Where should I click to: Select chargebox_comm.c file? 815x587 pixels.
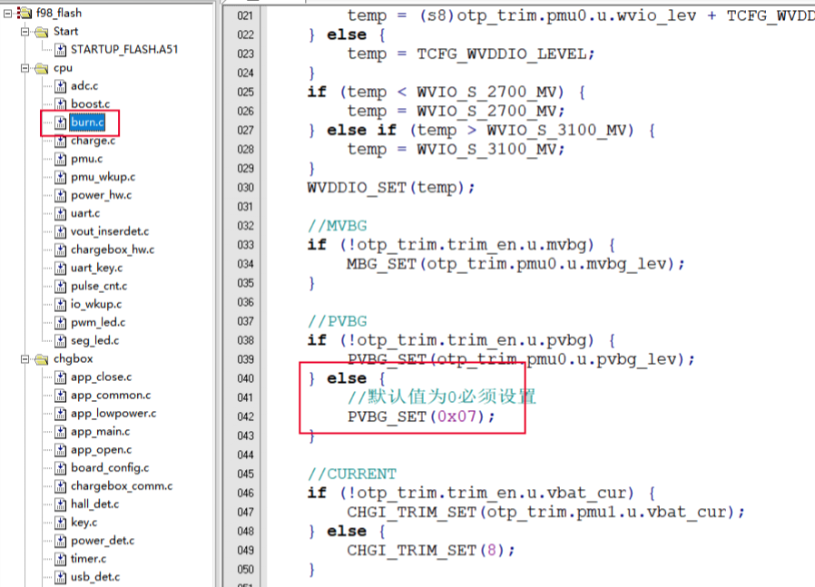[122, 486]
